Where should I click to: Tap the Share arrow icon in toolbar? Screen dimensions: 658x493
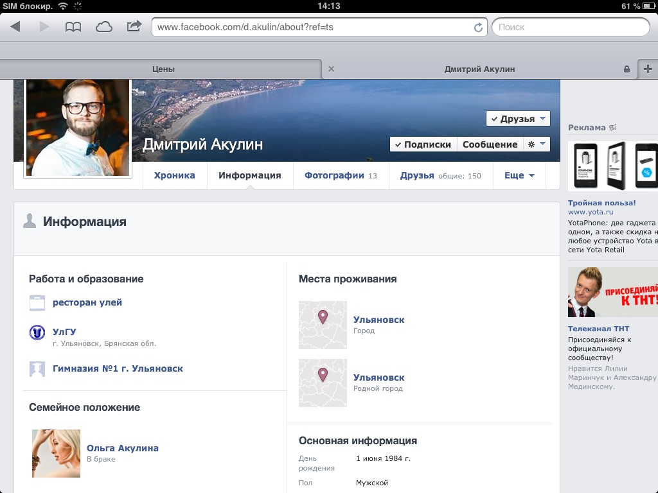click(134, 27)
